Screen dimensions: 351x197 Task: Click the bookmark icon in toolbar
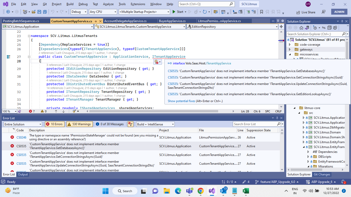[262, 12]
